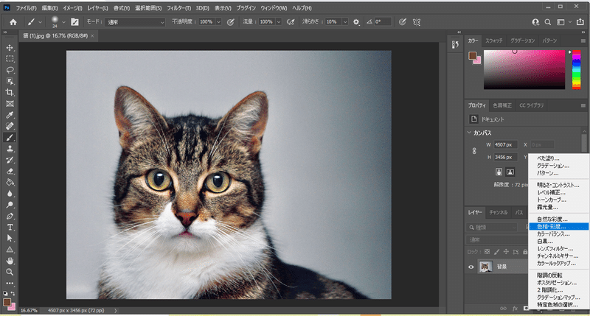Set canvas to landscape orientation
Image resolution: width=590 pixels, height=316 pixels.
(x=510, y=172)
